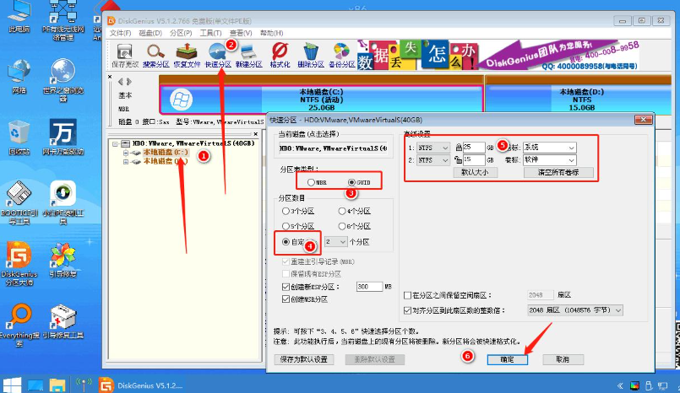Image resolution: width=680 pixels, height=393 pixels.
Task: Click 清空所有卷标 clear labels button
Action: 558,172
